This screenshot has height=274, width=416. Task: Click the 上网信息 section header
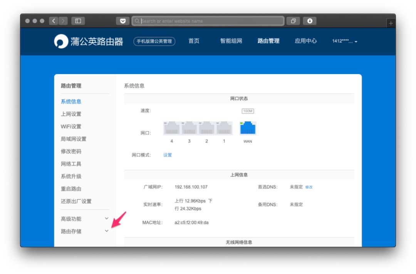[239, 175]
